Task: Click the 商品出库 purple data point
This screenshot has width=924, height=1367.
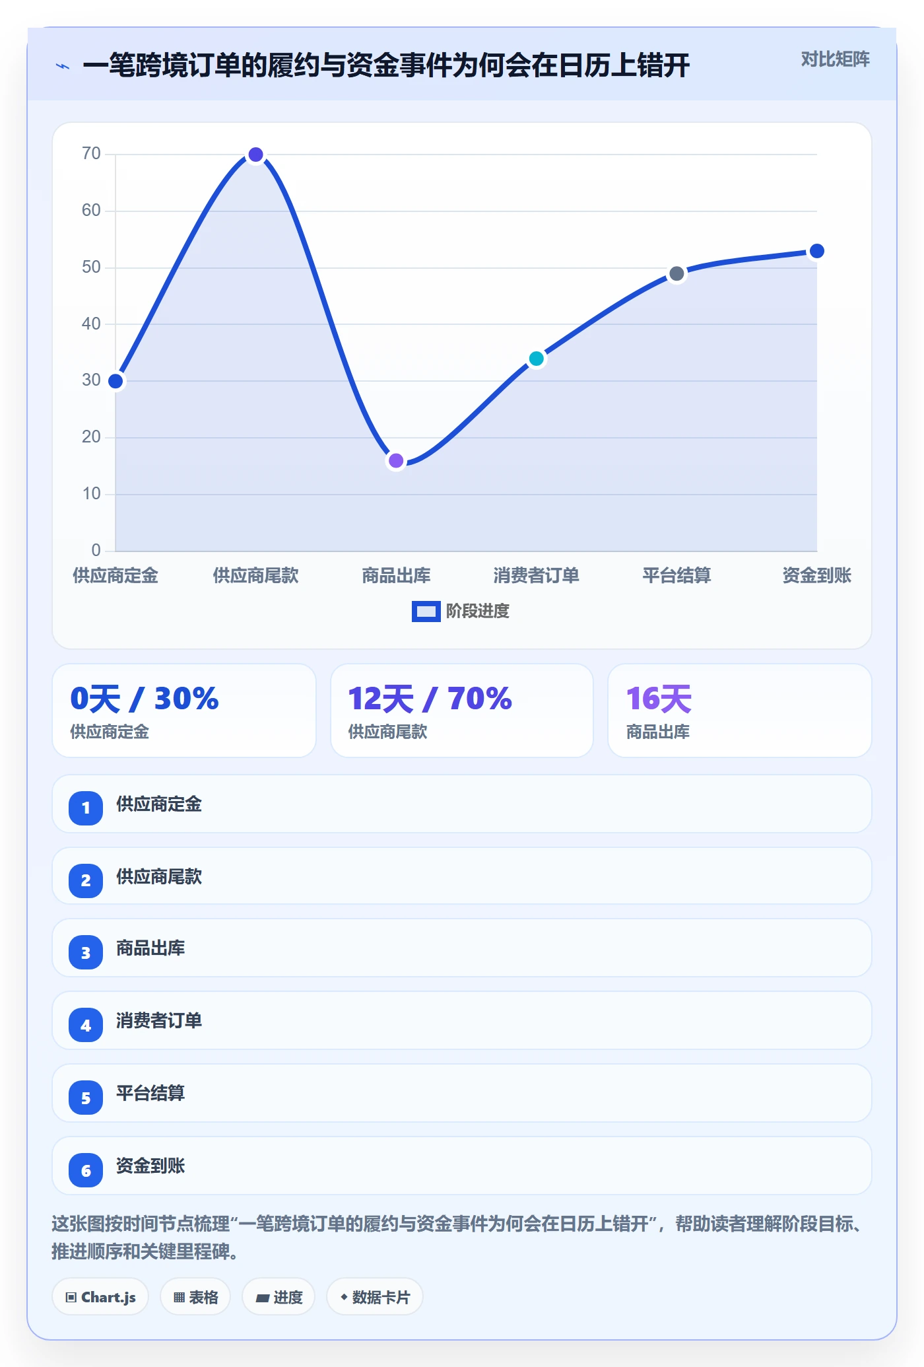Action: click(x=396, y=460)
